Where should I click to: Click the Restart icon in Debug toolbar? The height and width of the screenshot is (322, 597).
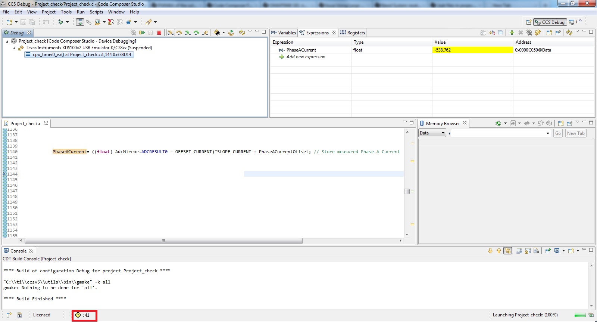click(231, 33)
